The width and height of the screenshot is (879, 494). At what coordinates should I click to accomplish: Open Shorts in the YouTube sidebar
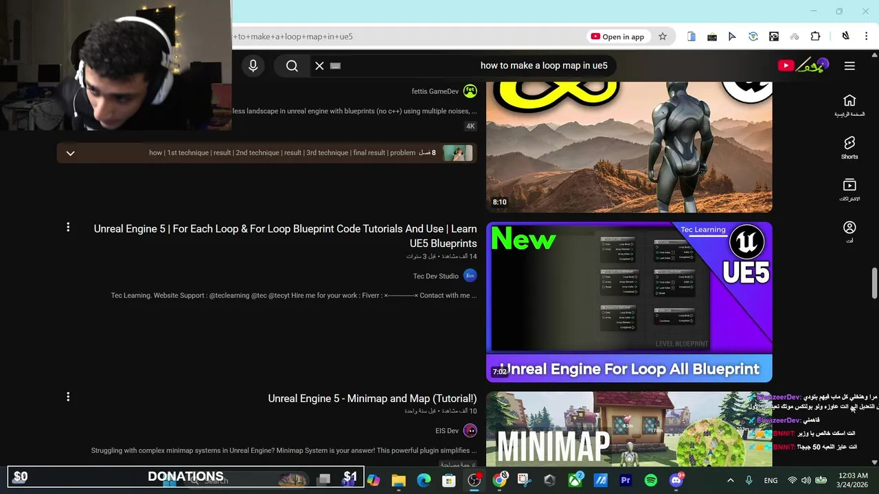point(849,147)
